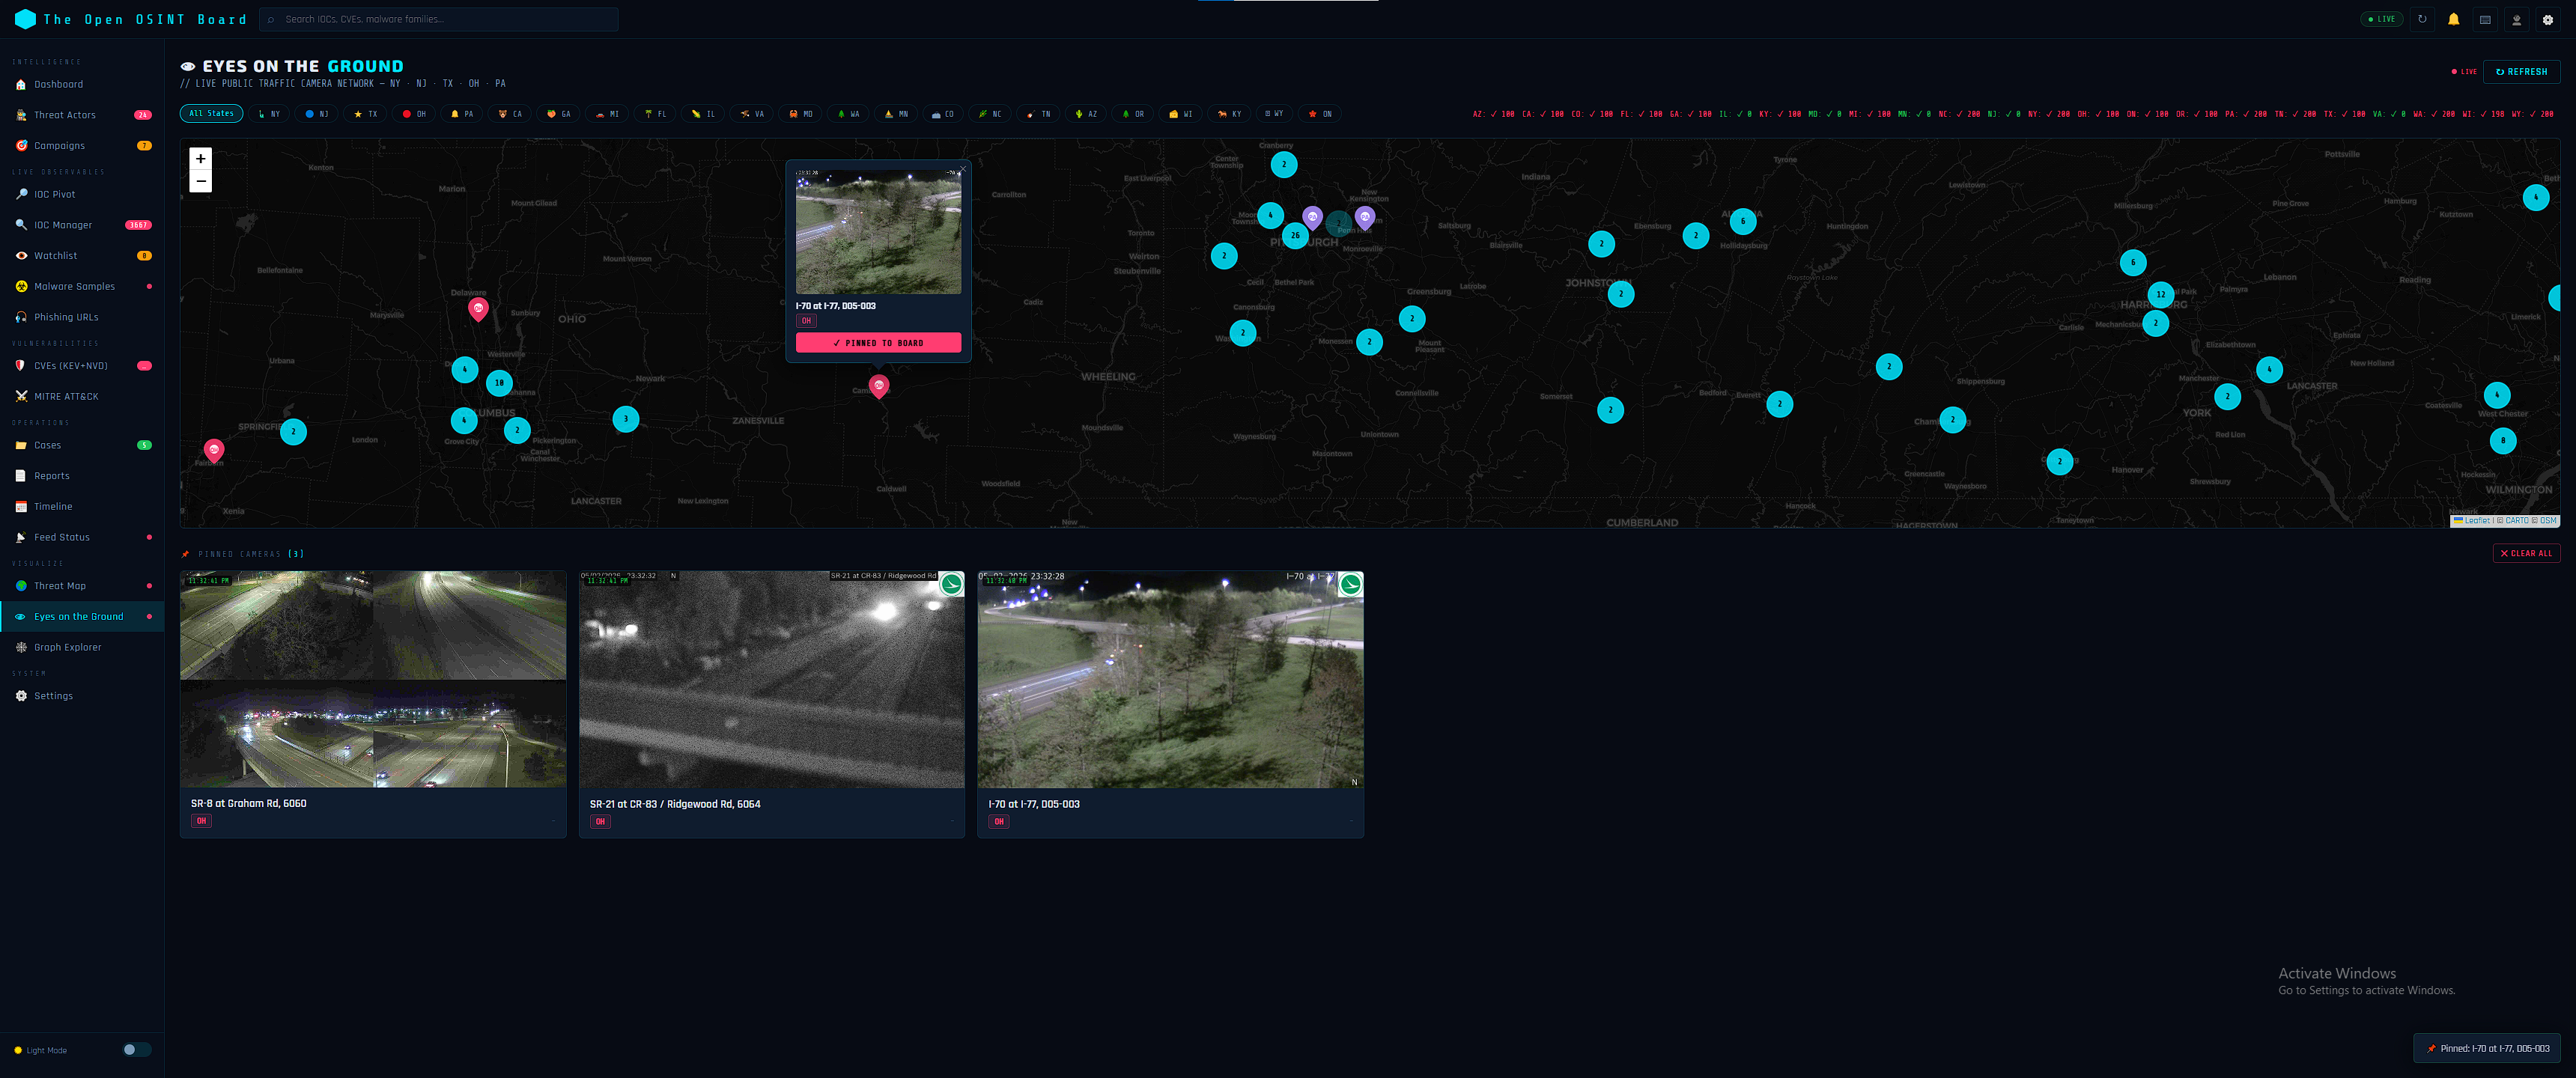Open the Columbus cluster of 18 cameras
2576x1078 pixels.
coord(500,383)
